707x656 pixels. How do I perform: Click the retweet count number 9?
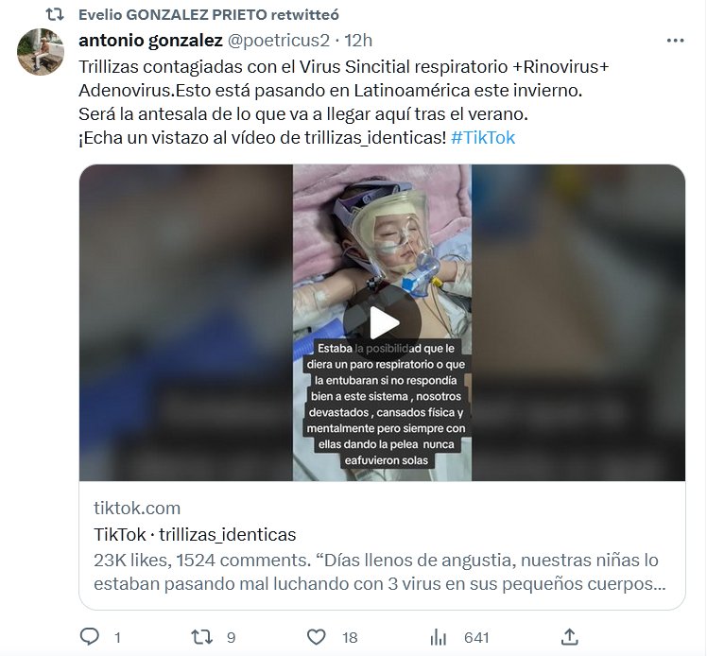pyautogui.click(x=231, y=637)
